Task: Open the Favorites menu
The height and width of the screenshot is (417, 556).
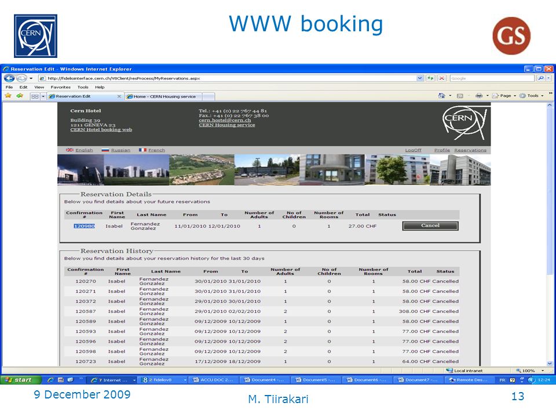Action: (61, 87)
